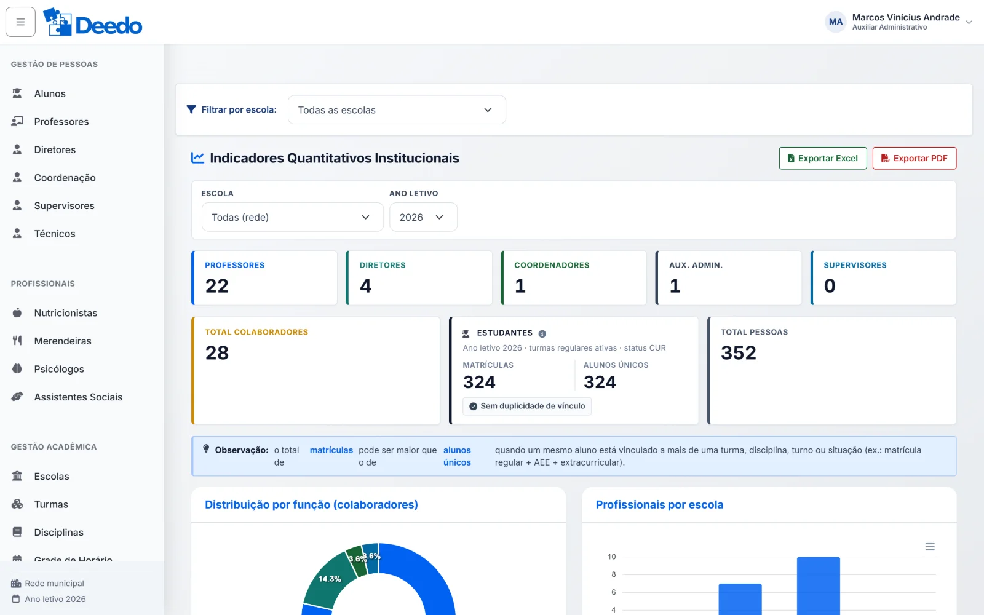Click the Total Pessoas value 352
984x615 pixels.
point(739,353)
